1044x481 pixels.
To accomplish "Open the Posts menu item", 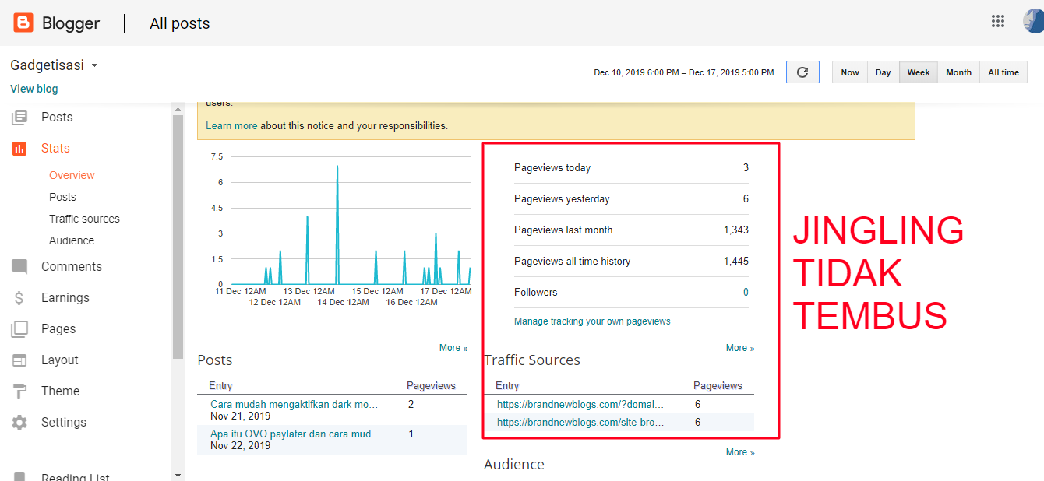I will coord(57,118).
